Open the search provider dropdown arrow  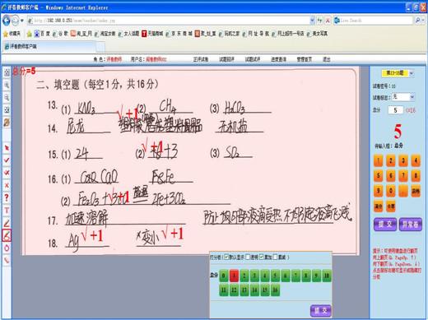(423, 21)
